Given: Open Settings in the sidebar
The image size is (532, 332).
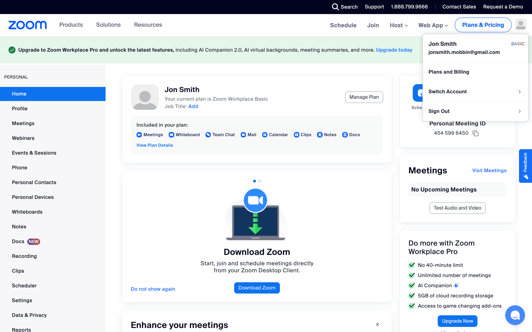Looking at the screenshot, I should (53, 300).
